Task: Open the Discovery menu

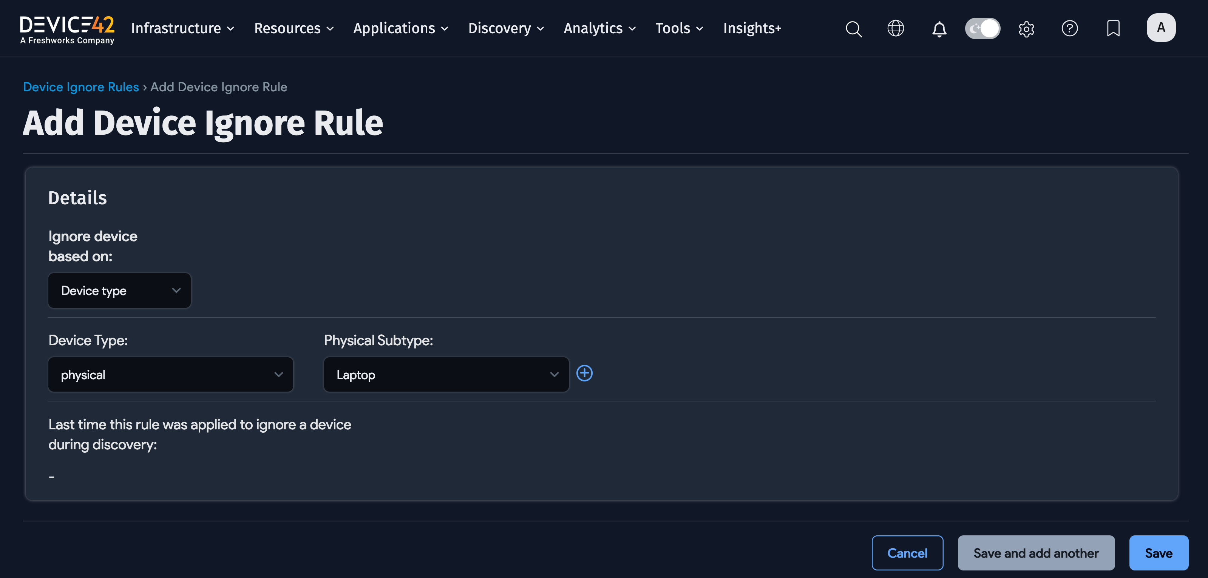Action: coord(506,29)
